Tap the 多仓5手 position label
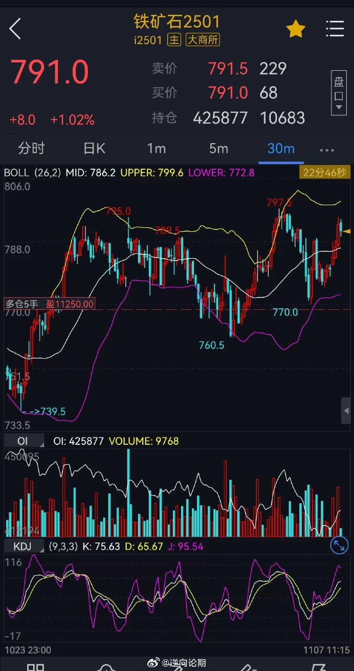The image size is (354, 671). pyautogui.click(x=22, y=304)
